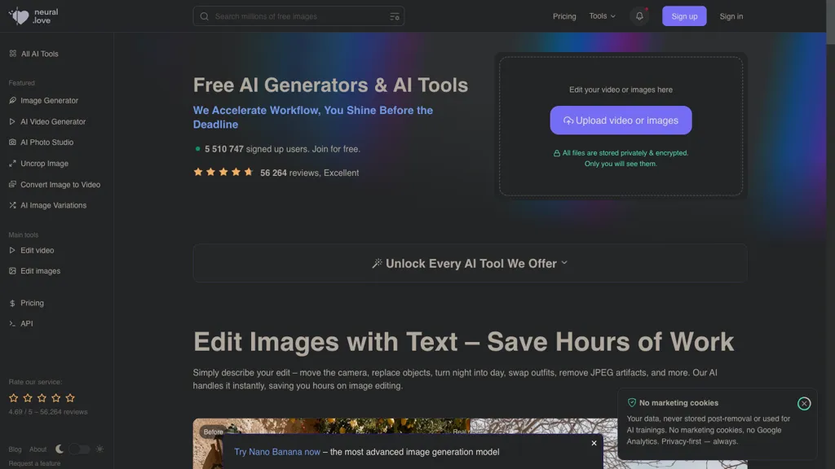Expand Unlock Every AI Tool We Offer
The width and height of the screenshot is (835, 469).
(471, 263)
